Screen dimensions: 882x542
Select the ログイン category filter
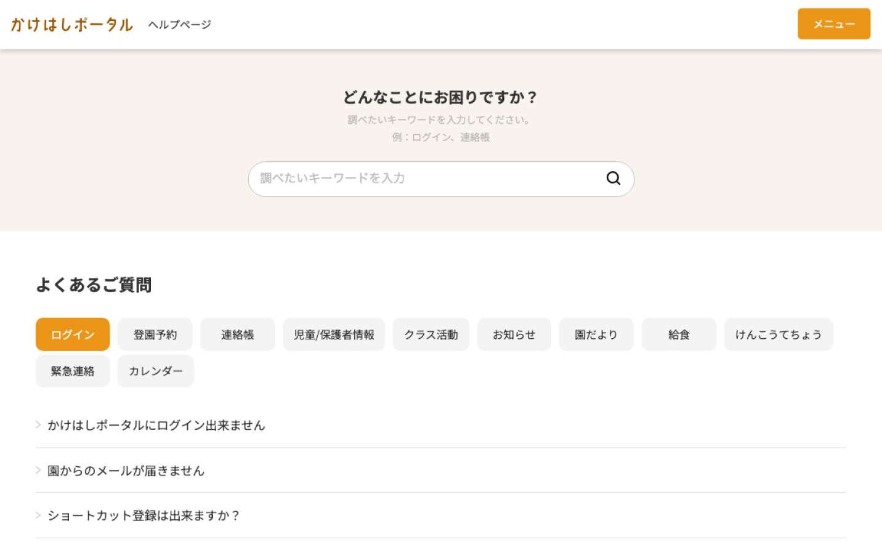(72, 334)
